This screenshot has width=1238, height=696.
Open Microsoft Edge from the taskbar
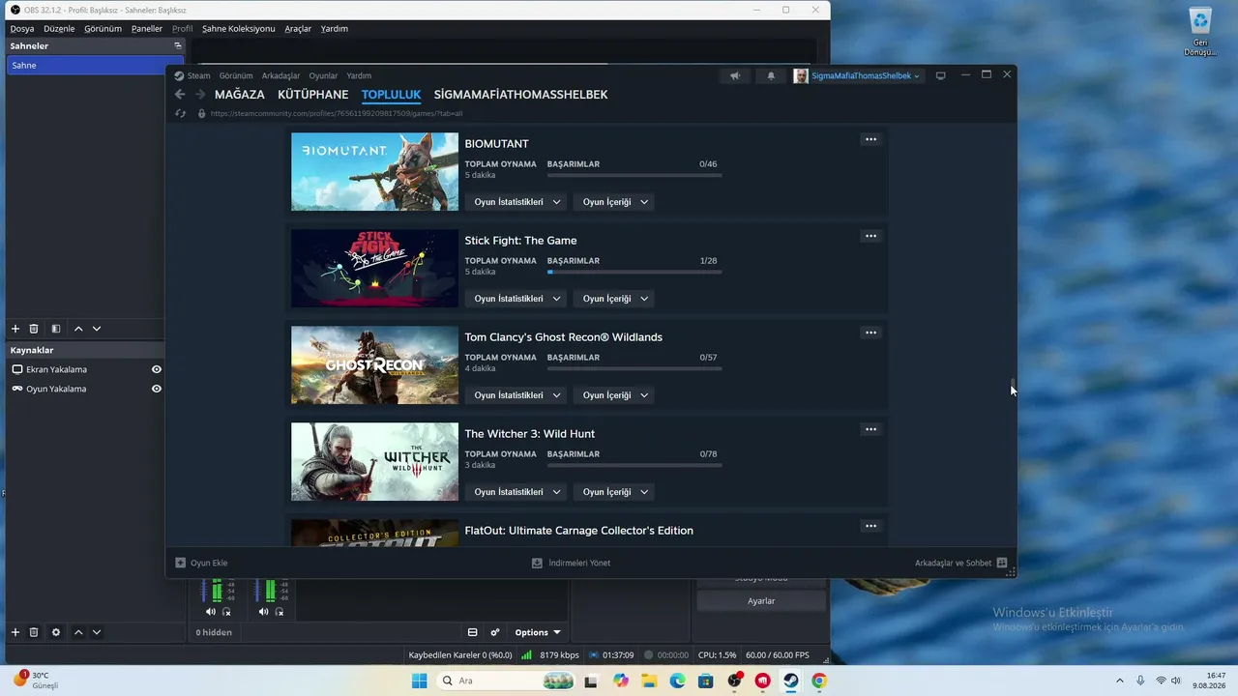pyautogui.click(x=678, y=681)
